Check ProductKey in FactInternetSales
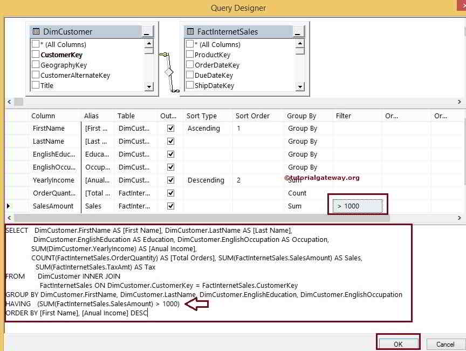Screen dimensions: 466x351 pos(190,54)
